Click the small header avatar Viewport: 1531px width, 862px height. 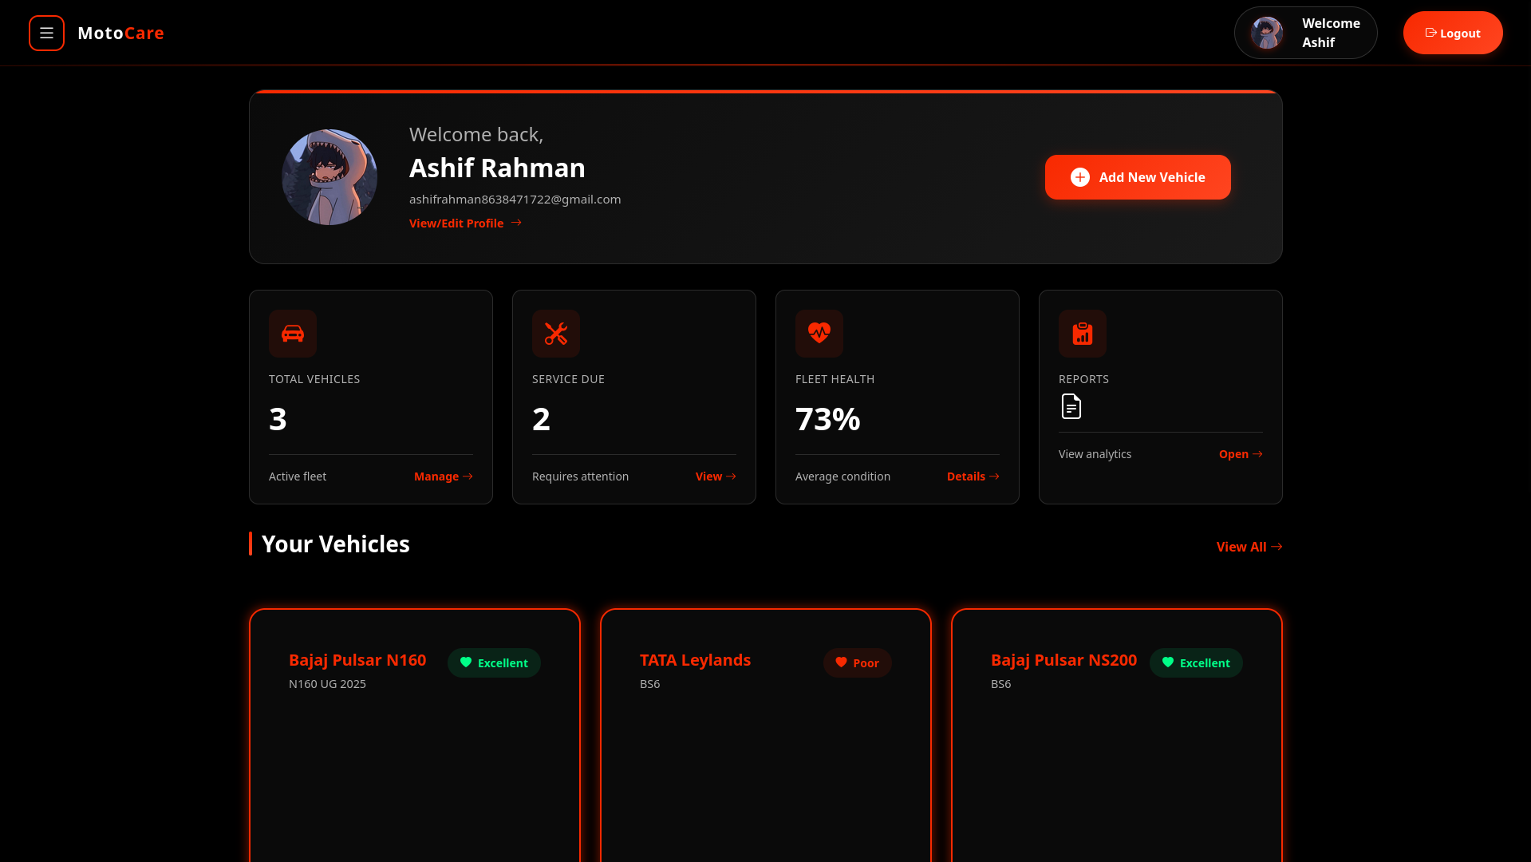tap(1266, 33)
